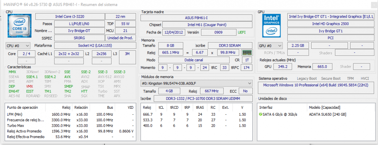This screenshot has width=378, height=145.
Task: Click the VID value 0.8606 V
Action: tap(126, 131)
